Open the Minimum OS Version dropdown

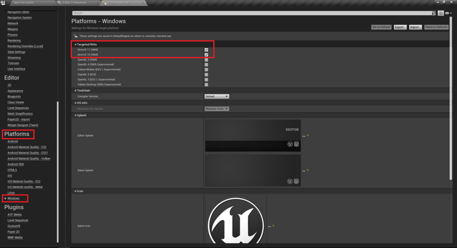pyautogui.click(x=216, y=109)
